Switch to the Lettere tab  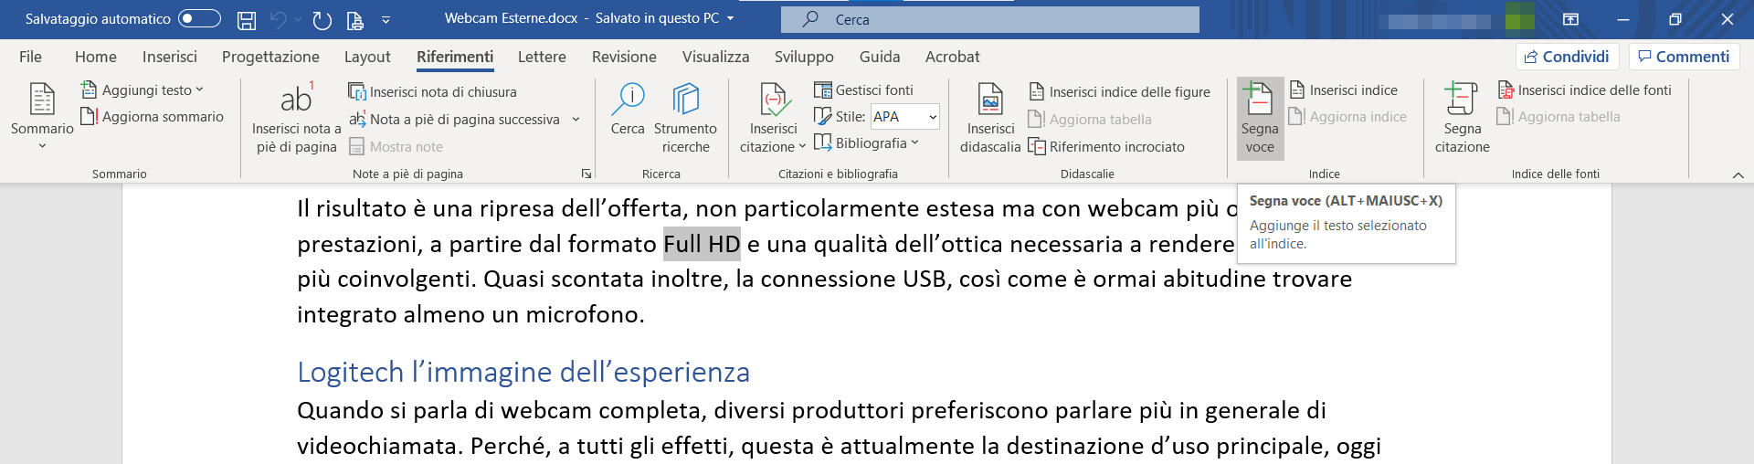(x=542, y=57)
